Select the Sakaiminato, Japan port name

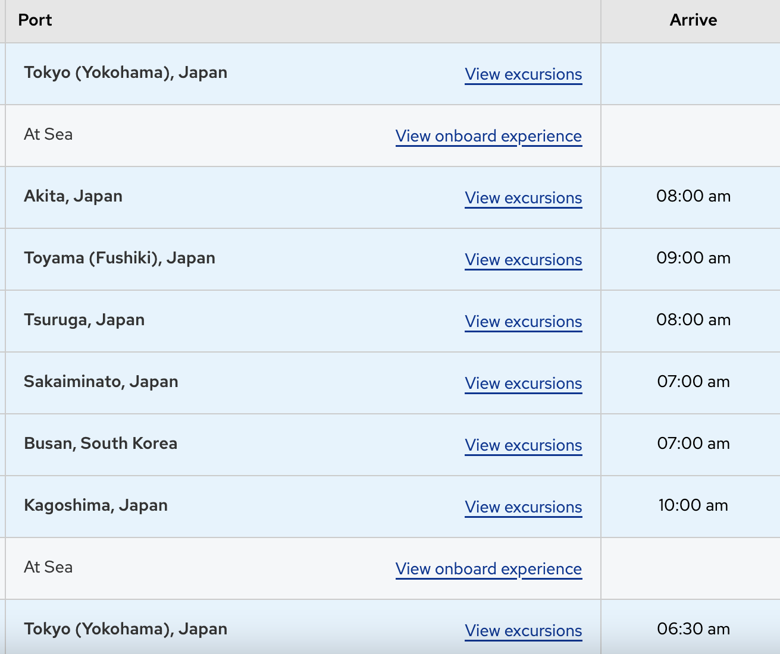pyautogui.click(x=101, y=382)
